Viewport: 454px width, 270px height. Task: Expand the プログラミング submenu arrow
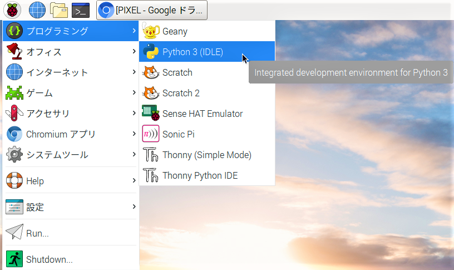coord(134,31)
